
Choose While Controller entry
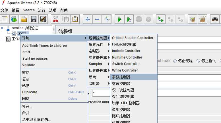point(134,70)
